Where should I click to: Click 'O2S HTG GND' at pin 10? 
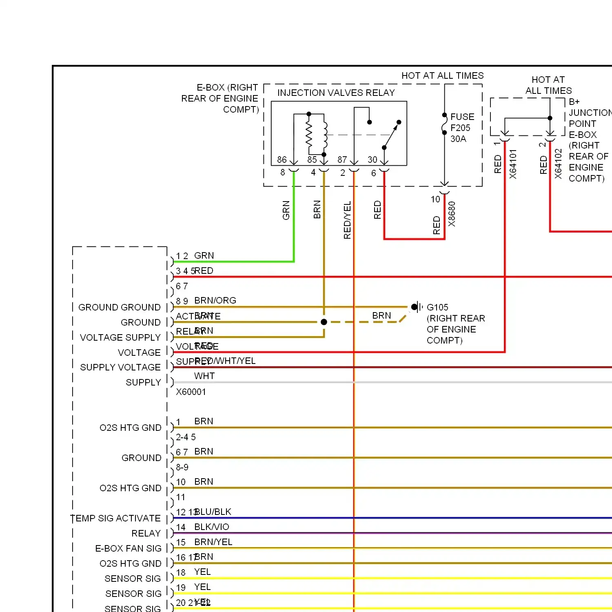131,488
